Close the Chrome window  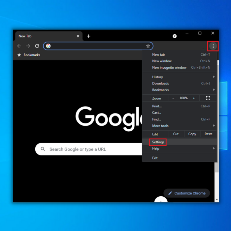(213, 33)
